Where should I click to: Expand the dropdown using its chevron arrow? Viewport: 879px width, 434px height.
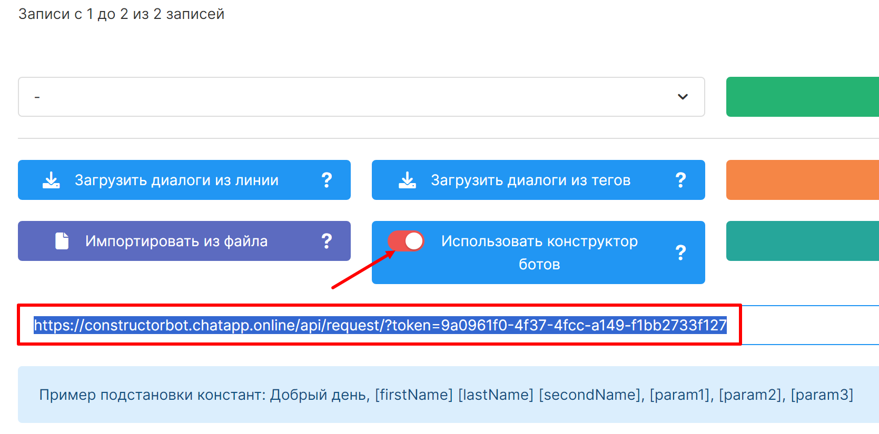[683, 97]
